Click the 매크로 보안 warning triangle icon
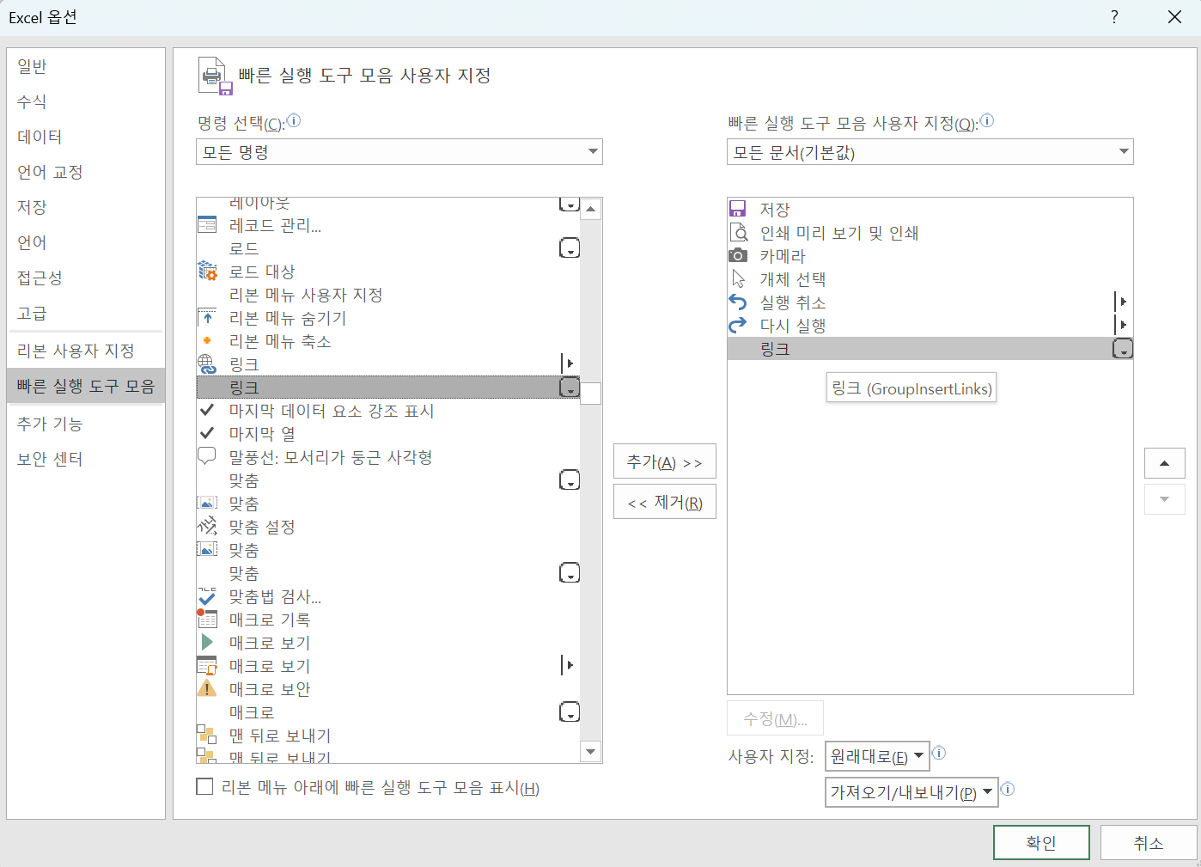Viewport: 1201px width, 867px height. (x=207, y=688)
